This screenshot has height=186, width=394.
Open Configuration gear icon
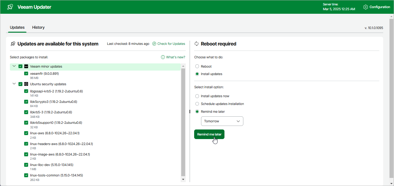365,7
